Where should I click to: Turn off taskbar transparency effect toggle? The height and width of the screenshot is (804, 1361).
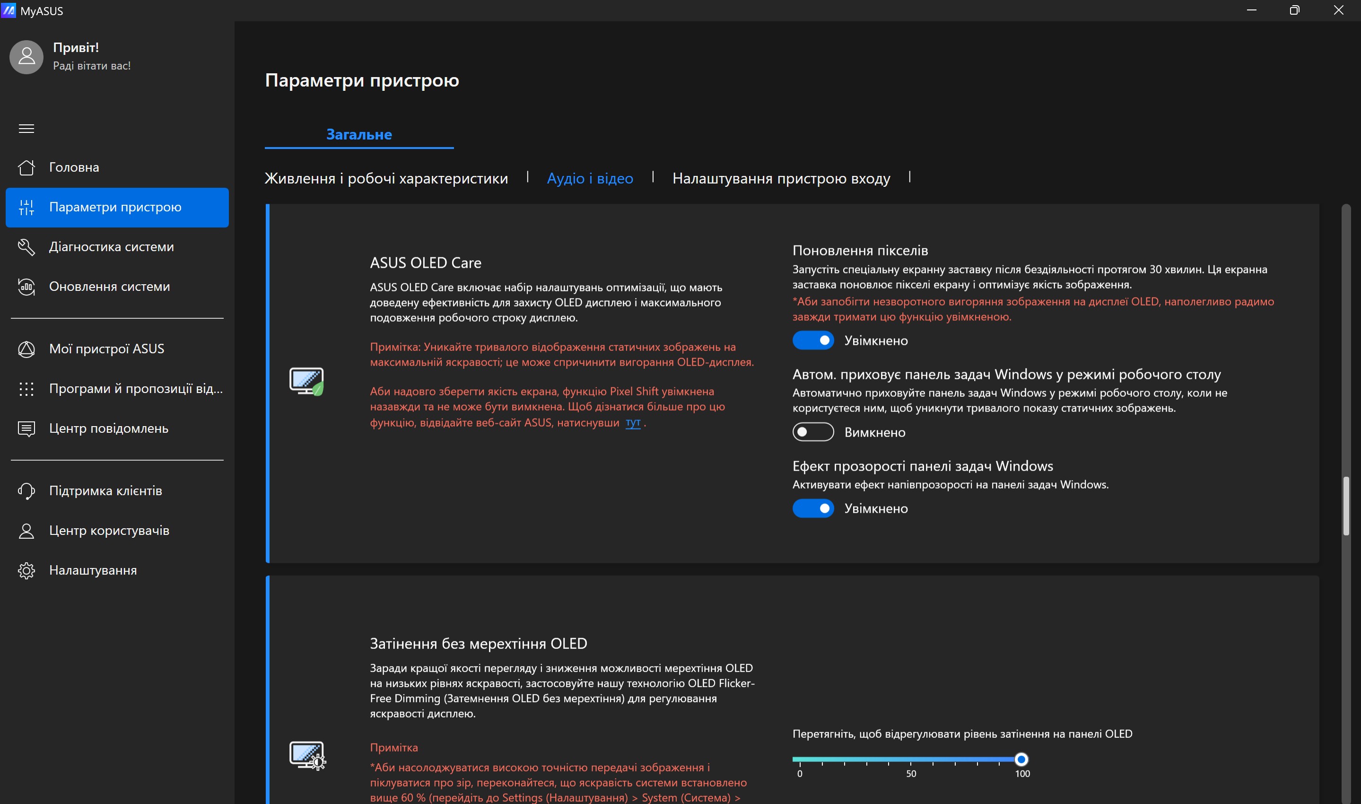click(813, 509)
